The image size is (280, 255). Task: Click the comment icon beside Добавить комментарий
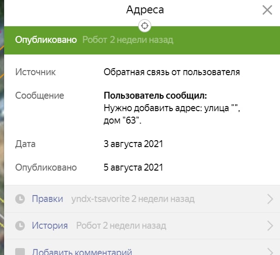20,252
